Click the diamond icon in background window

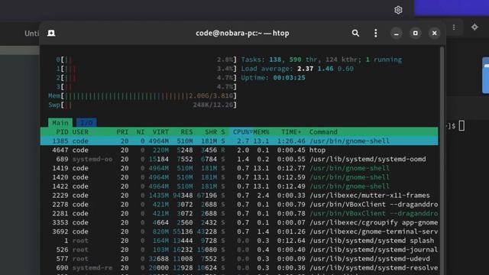pos(474,27)
